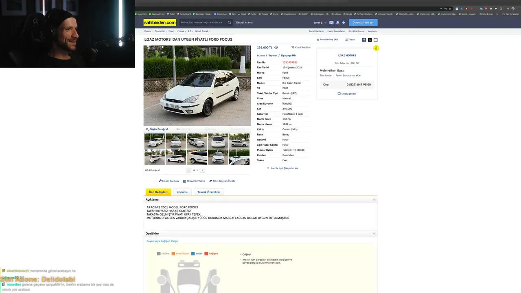Share the listing by email icon

pyautogui.click(x=375, y=40)
